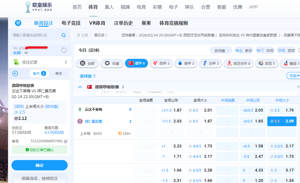
Task: Toggle balance visibility eye icon
Action: [x=26, y=53]
